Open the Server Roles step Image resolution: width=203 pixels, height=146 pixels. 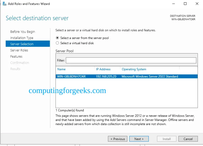(x=19, y=50)
